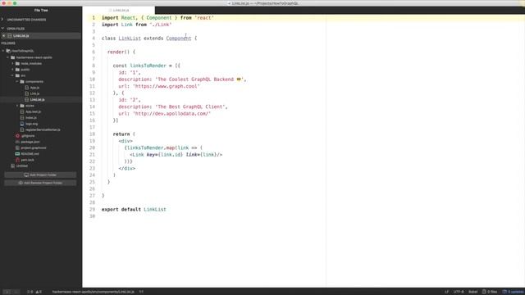Click the HowToGraphQL project folder icon
Viewport: 525px width, 295px height.
click(8, 51)
